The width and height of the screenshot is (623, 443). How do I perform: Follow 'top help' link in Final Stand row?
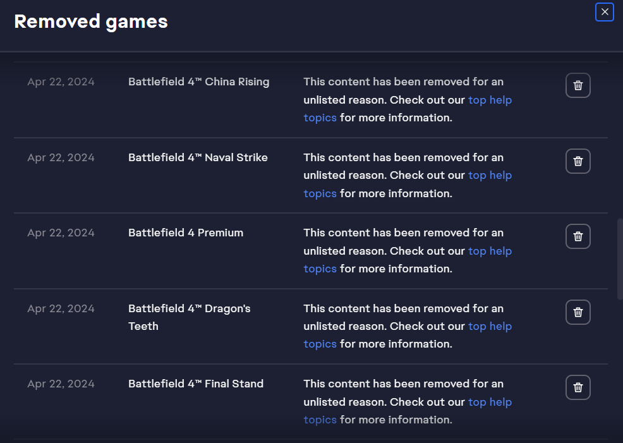coord(490,402)
